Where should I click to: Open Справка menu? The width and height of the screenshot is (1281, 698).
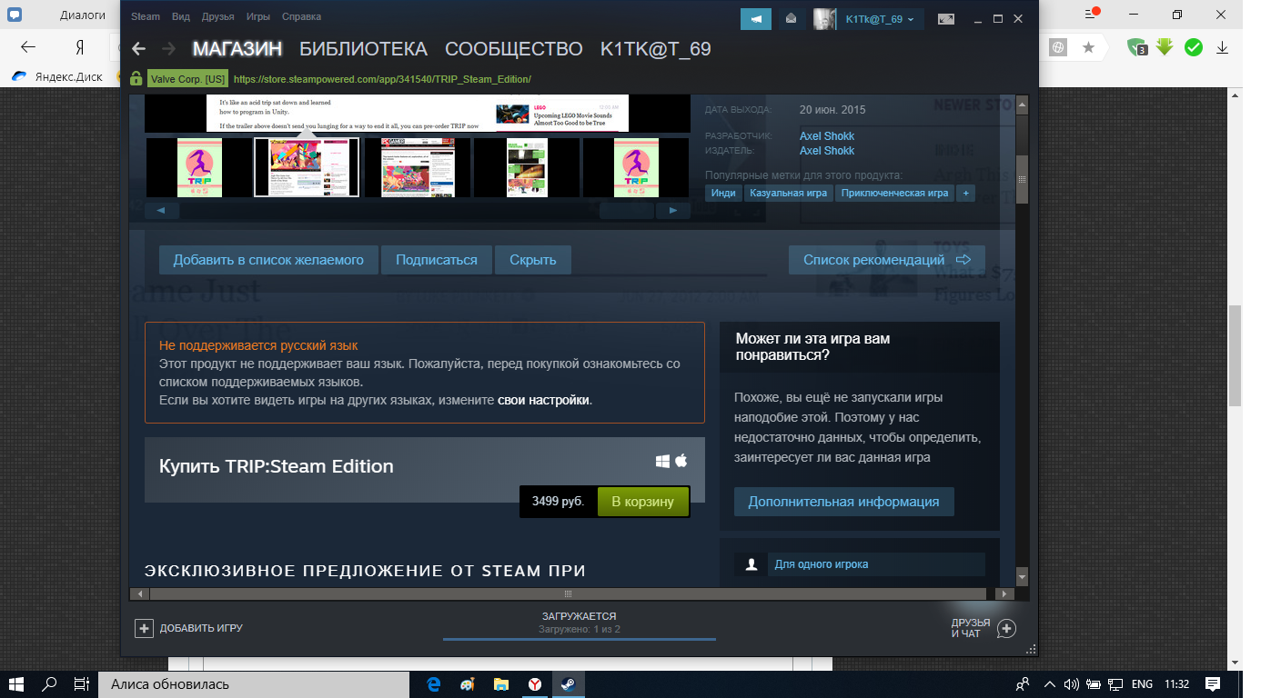pos(301,17)
